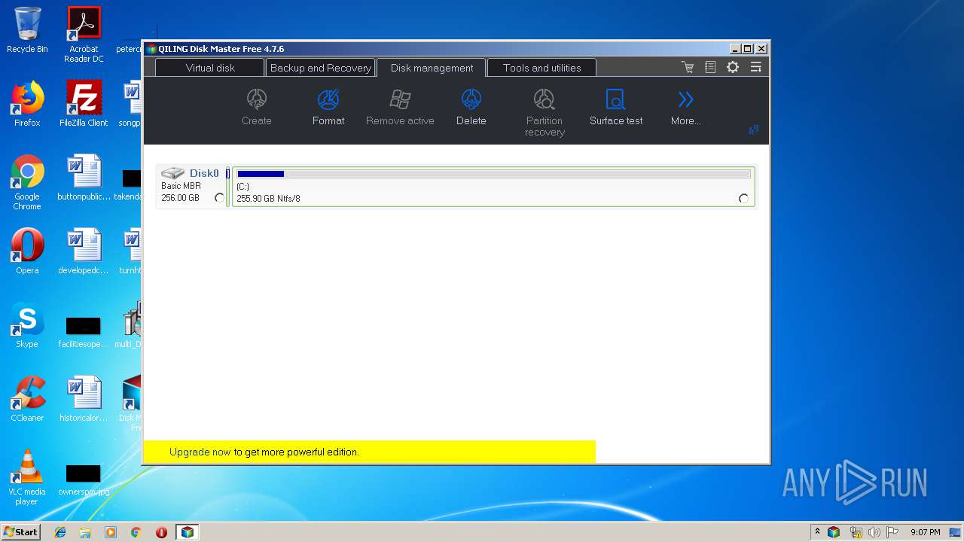Open Chrome from the taskbar

(x=136, y=532)
